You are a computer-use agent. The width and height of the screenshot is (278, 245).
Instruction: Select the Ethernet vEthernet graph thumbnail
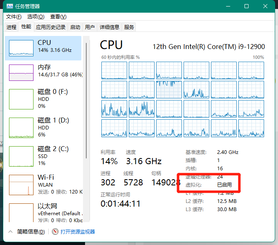(21, 213)
